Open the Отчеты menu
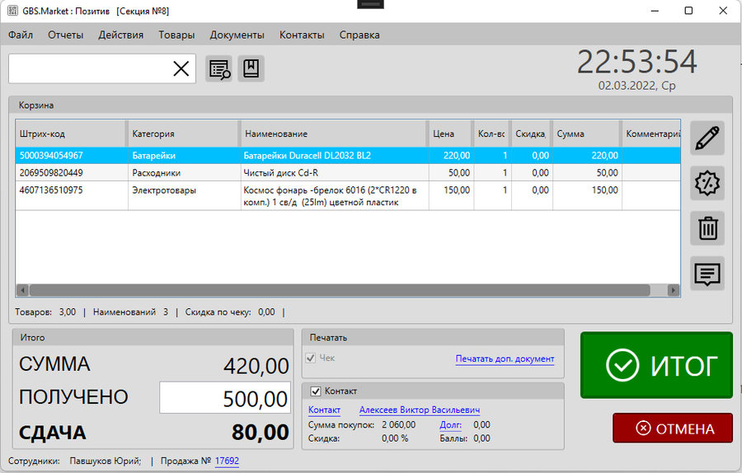742x473 pixels. tap(65, 35)
